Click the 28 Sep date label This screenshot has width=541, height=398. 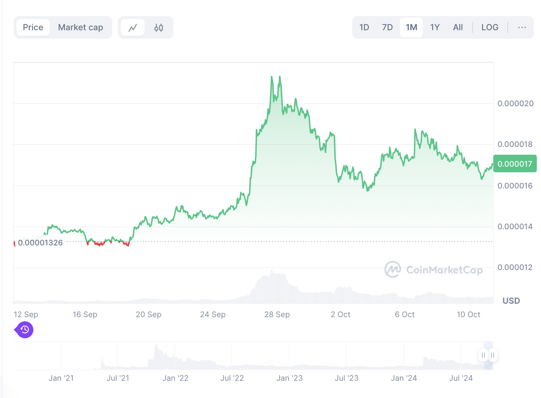[x=277, y=314]
